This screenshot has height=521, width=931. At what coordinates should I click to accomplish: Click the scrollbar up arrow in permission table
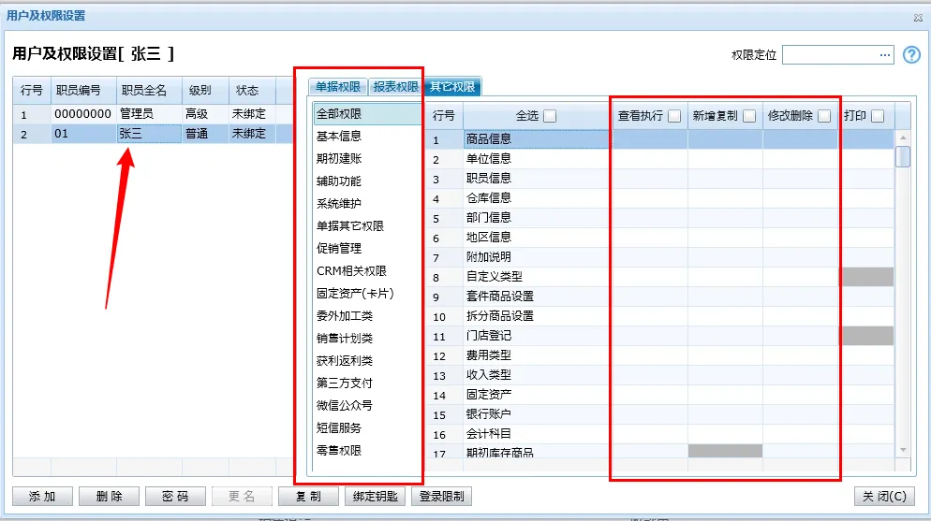[903, 137]
